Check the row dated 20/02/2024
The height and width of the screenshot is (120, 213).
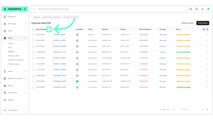33,87
